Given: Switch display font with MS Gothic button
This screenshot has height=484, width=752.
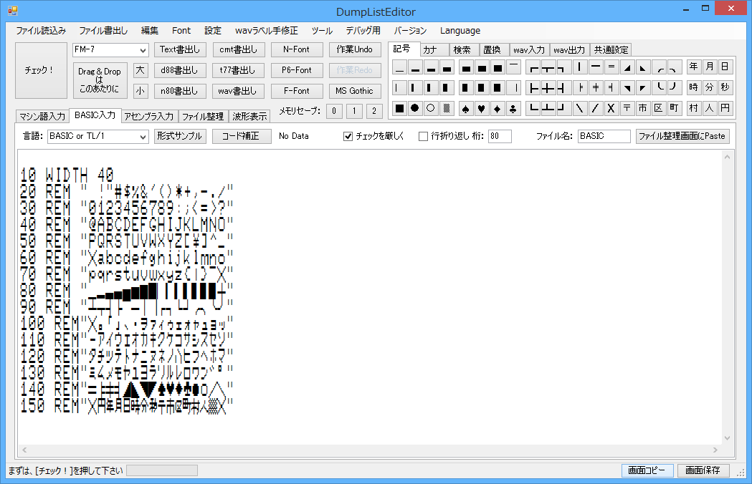Looking at the screenshot, I should tap(355, 91).
